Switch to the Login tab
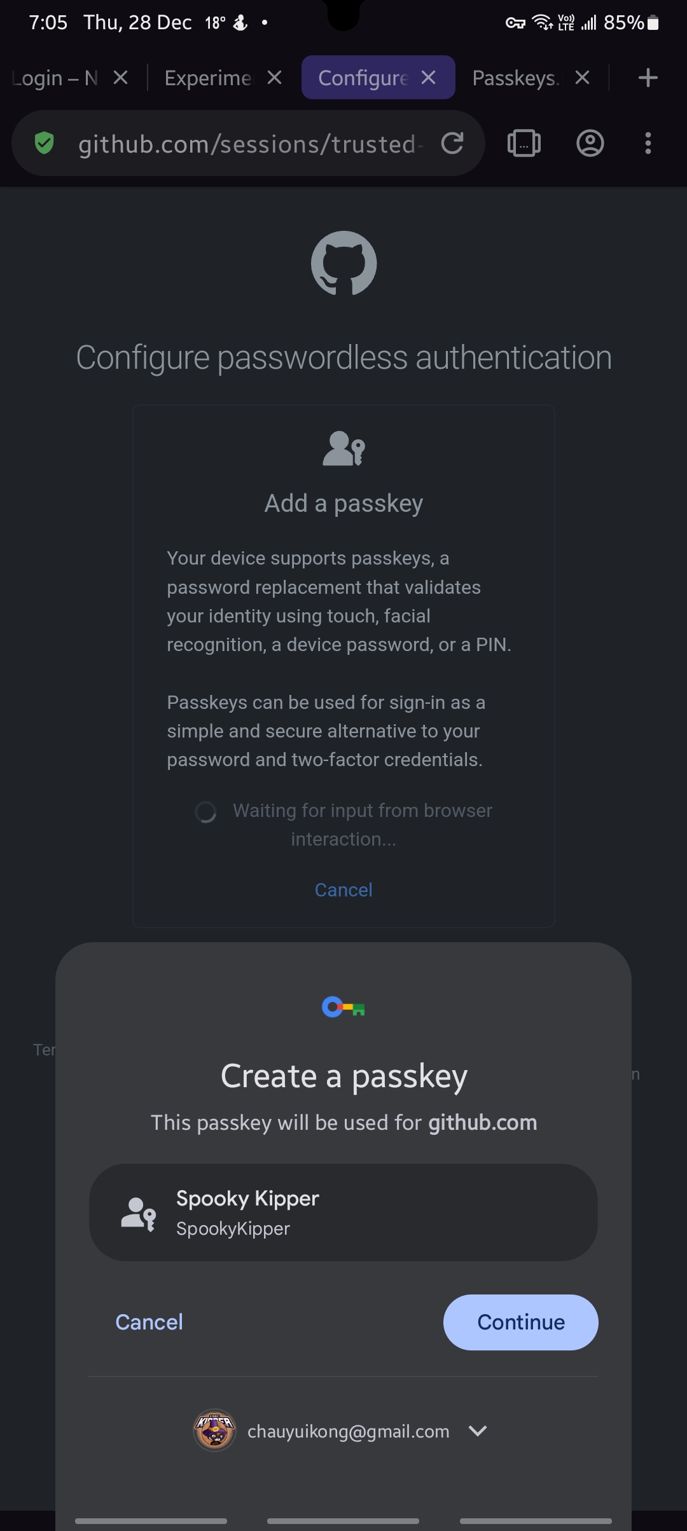The image size is (687, 1531). point(54,78)
